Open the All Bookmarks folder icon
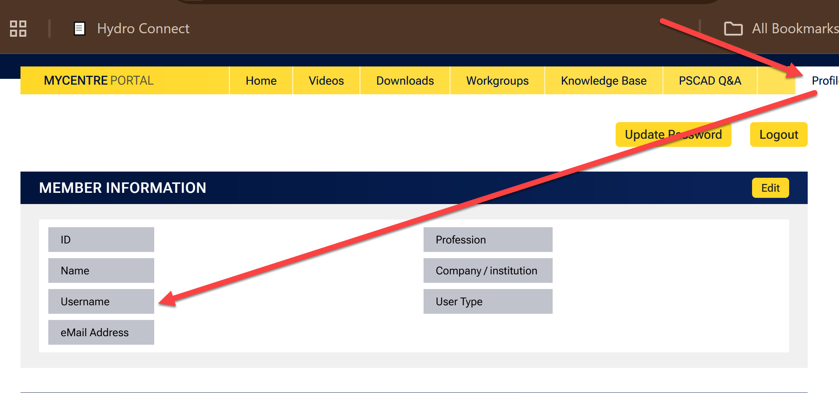 point(733,28)
